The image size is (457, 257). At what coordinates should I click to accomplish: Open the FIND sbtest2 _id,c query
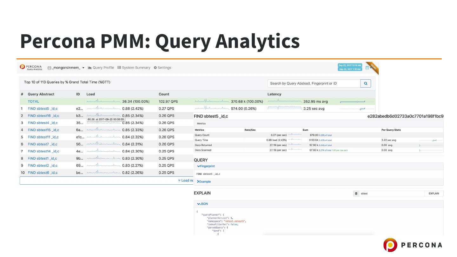[43, 166]
